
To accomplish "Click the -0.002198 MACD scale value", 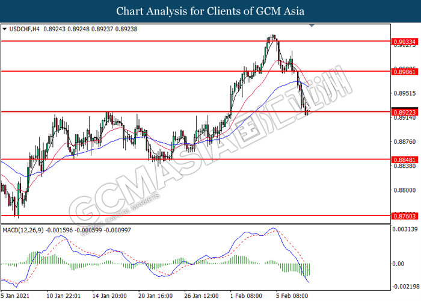I will pyautogui.click(x=403, y=286).
